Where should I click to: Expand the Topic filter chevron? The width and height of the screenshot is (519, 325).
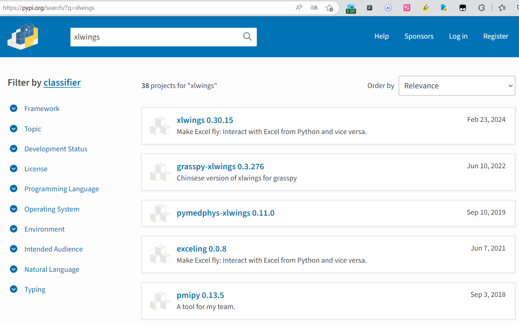[14, 129]
